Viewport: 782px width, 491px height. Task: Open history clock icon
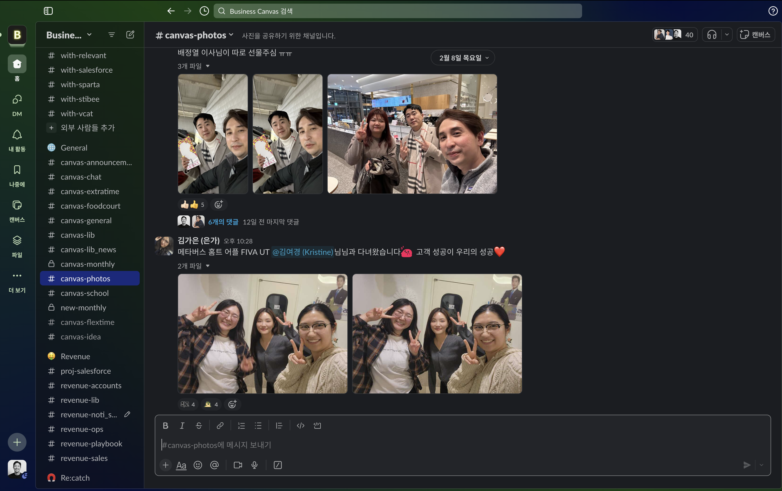[x=204, y=11]
